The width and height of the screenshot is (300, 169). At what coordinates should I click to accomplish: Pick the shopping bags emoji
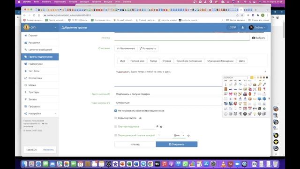pos(250,89)
